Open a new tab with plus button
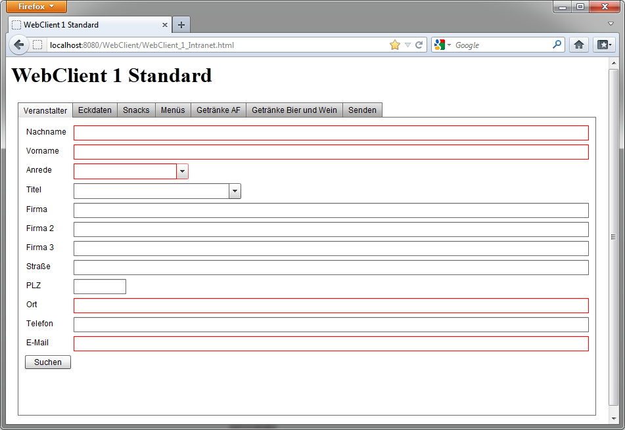 [181, 25]
